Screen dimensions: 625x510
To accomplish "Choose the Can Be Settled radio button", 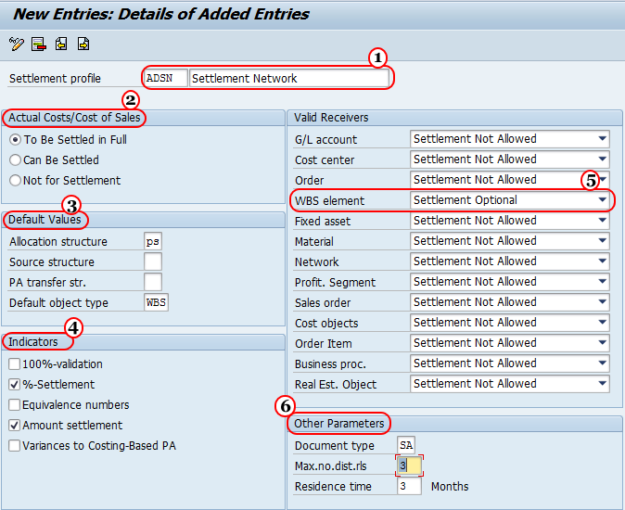I will (16, 160).
